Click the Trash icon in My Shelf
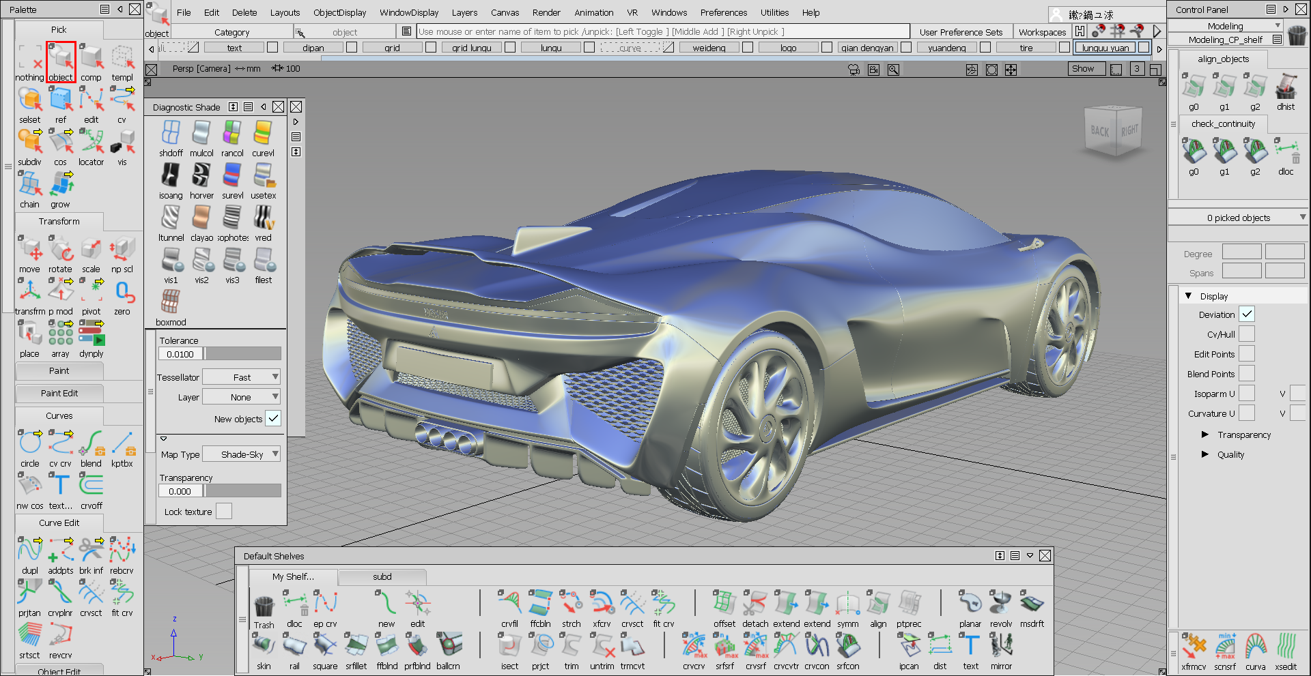The image size is (1311, 676). tap(264, 606)
